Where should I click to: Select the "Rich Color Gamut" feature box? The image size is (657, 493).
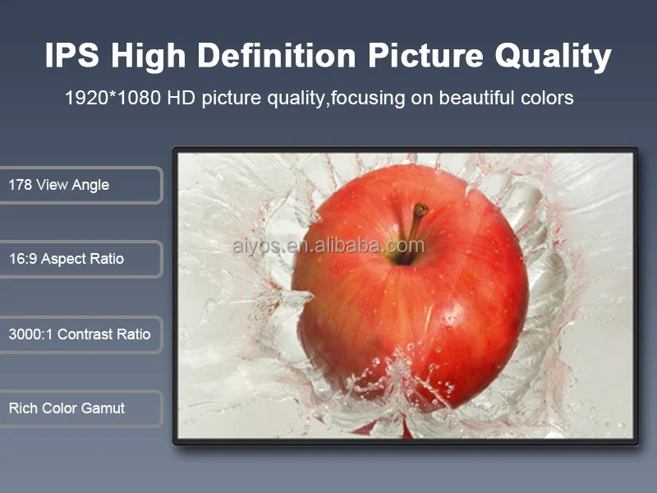tap(81, 408)
